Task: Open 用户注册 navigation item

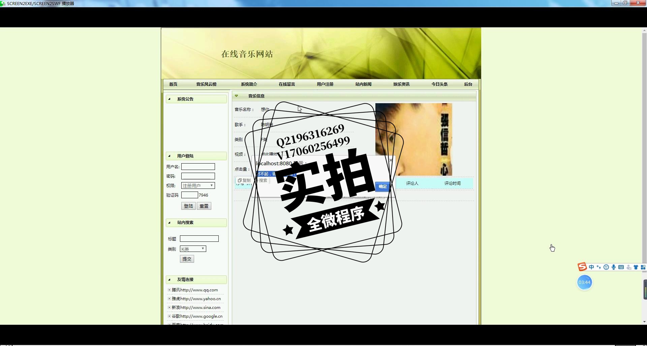Action: pyautogui.click(x=325, y=84)
